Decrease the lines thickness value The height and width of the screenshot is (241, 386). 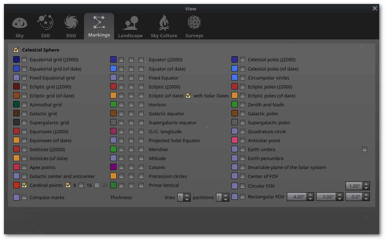pyautogui.click(x=187, y=199)
